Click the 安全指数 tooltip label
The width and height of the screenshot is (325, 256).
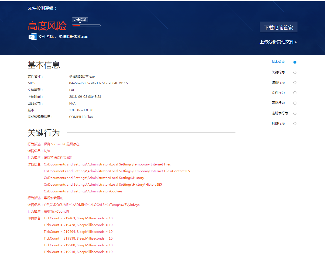(80, 20)
